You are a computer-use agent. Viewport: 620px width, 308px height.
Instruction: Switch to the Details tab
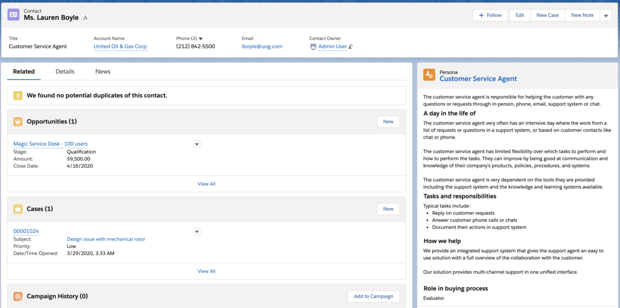[65, 72]
